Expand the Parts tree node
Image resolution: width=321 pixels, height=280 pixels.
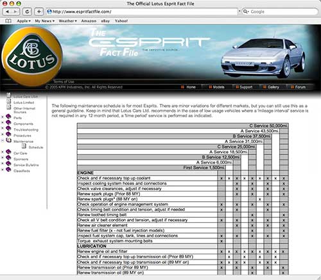(3, 117)
